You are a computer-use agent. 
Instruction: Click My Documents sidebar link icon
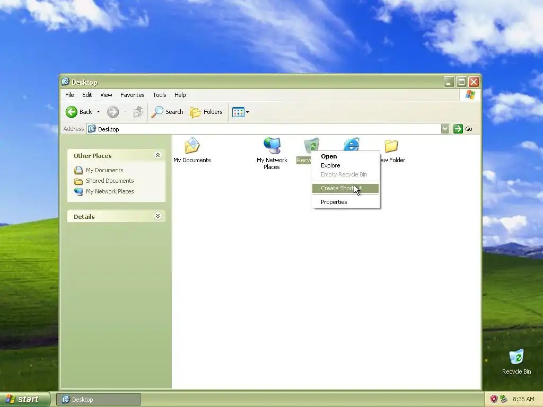pos(78,170)
